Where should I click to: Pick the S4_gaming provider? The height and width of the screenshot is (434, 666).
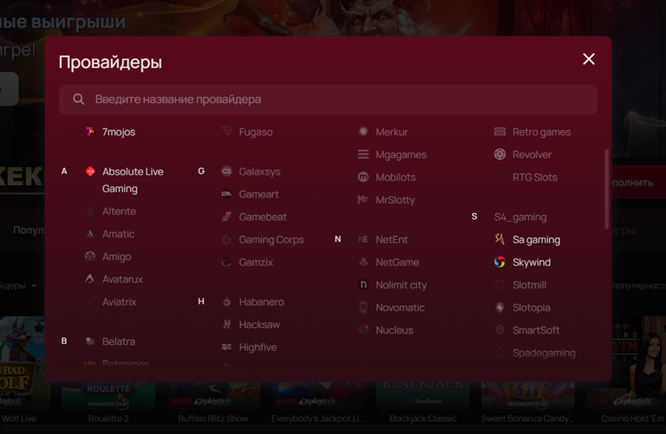point(520,217)
